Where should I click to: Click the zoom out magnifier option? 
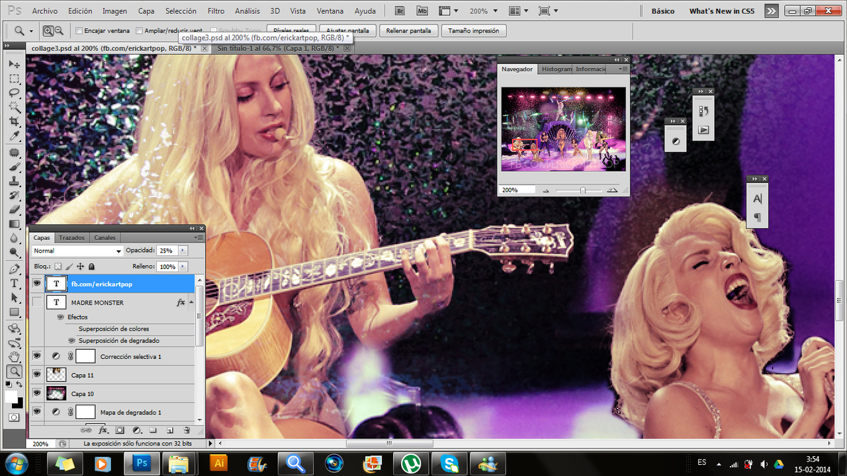pos(59,30)
